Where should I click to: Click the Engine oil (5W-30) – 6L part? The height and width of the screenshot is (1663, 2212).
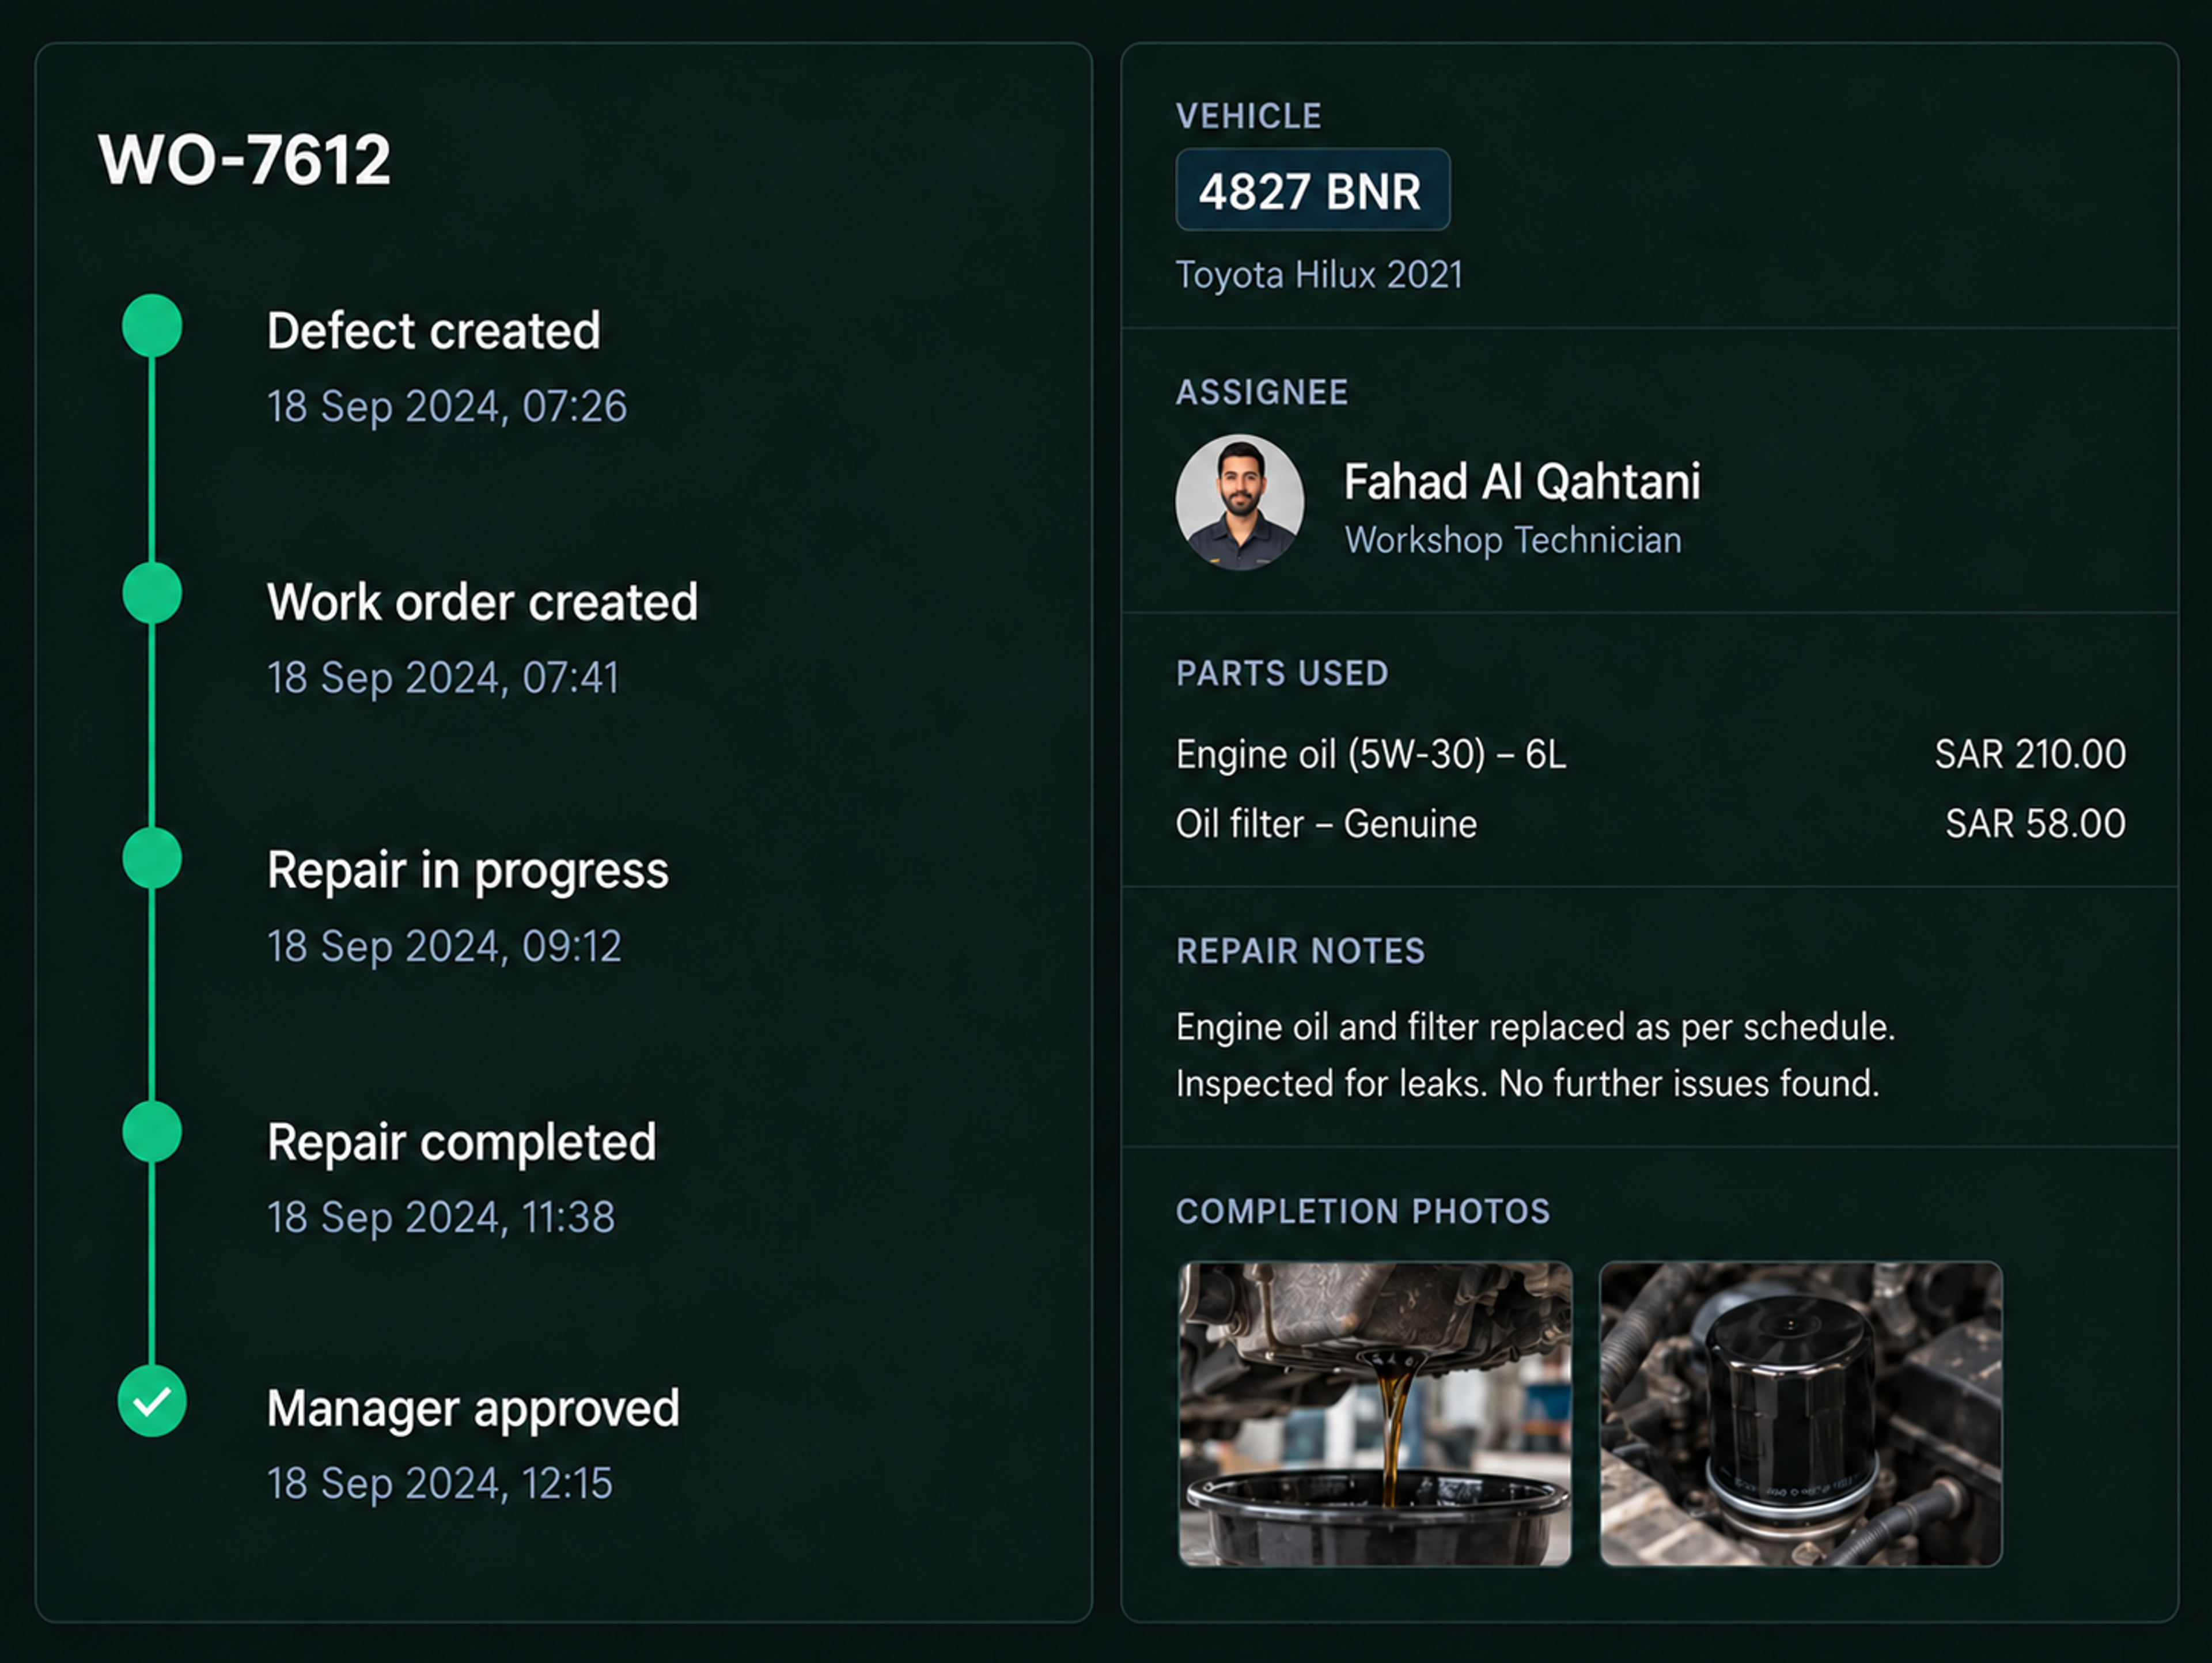point(1371,754)
